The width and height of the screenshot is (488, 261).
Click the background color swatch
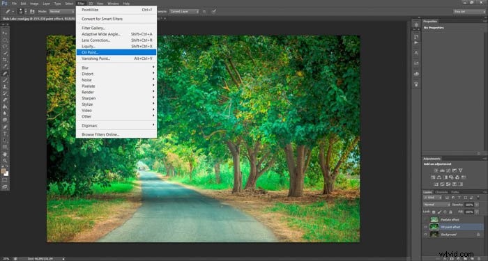(6, 174)
